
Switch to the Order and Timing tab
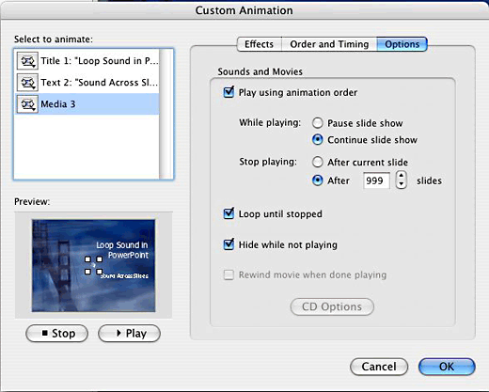pos(329,44)
